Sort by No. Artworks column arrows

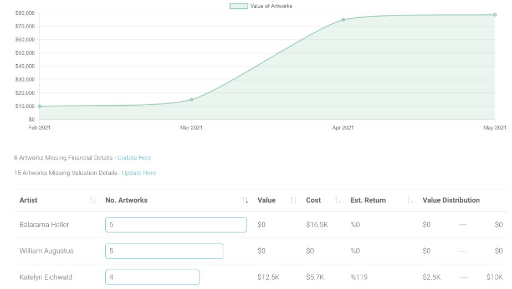(245, 200)
